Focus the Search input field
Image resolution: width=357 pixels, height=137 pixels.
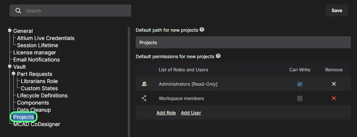pyautogui.click(x=70, y=11)
